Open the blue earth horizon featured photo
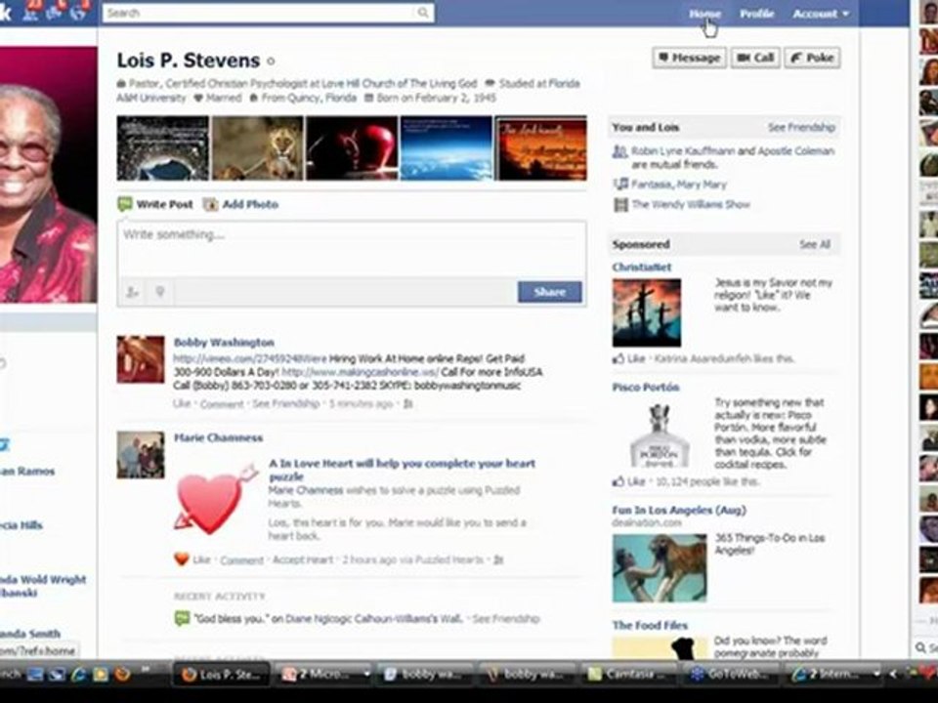Screen dimensions: 938x703 click(x=447, y=148)
